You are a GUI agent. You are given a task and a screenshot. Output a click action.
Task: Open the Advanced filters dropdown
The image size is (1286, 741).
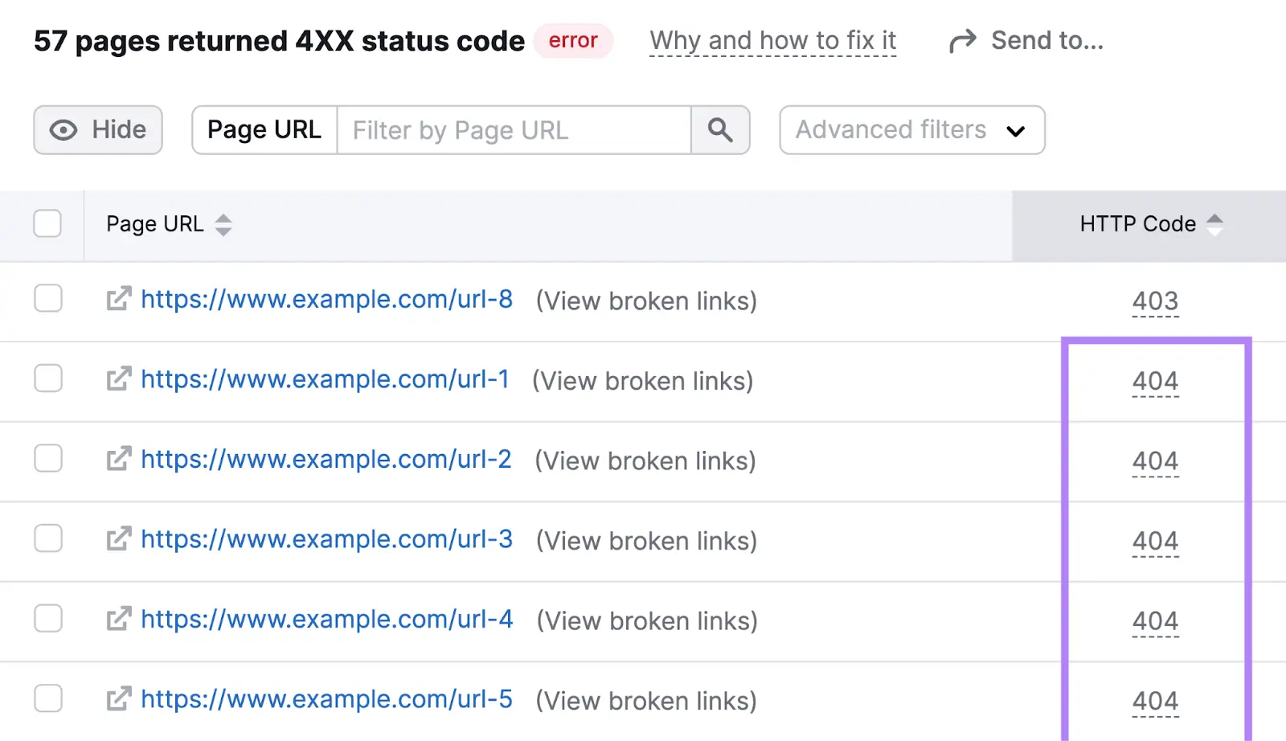point(911,130)
